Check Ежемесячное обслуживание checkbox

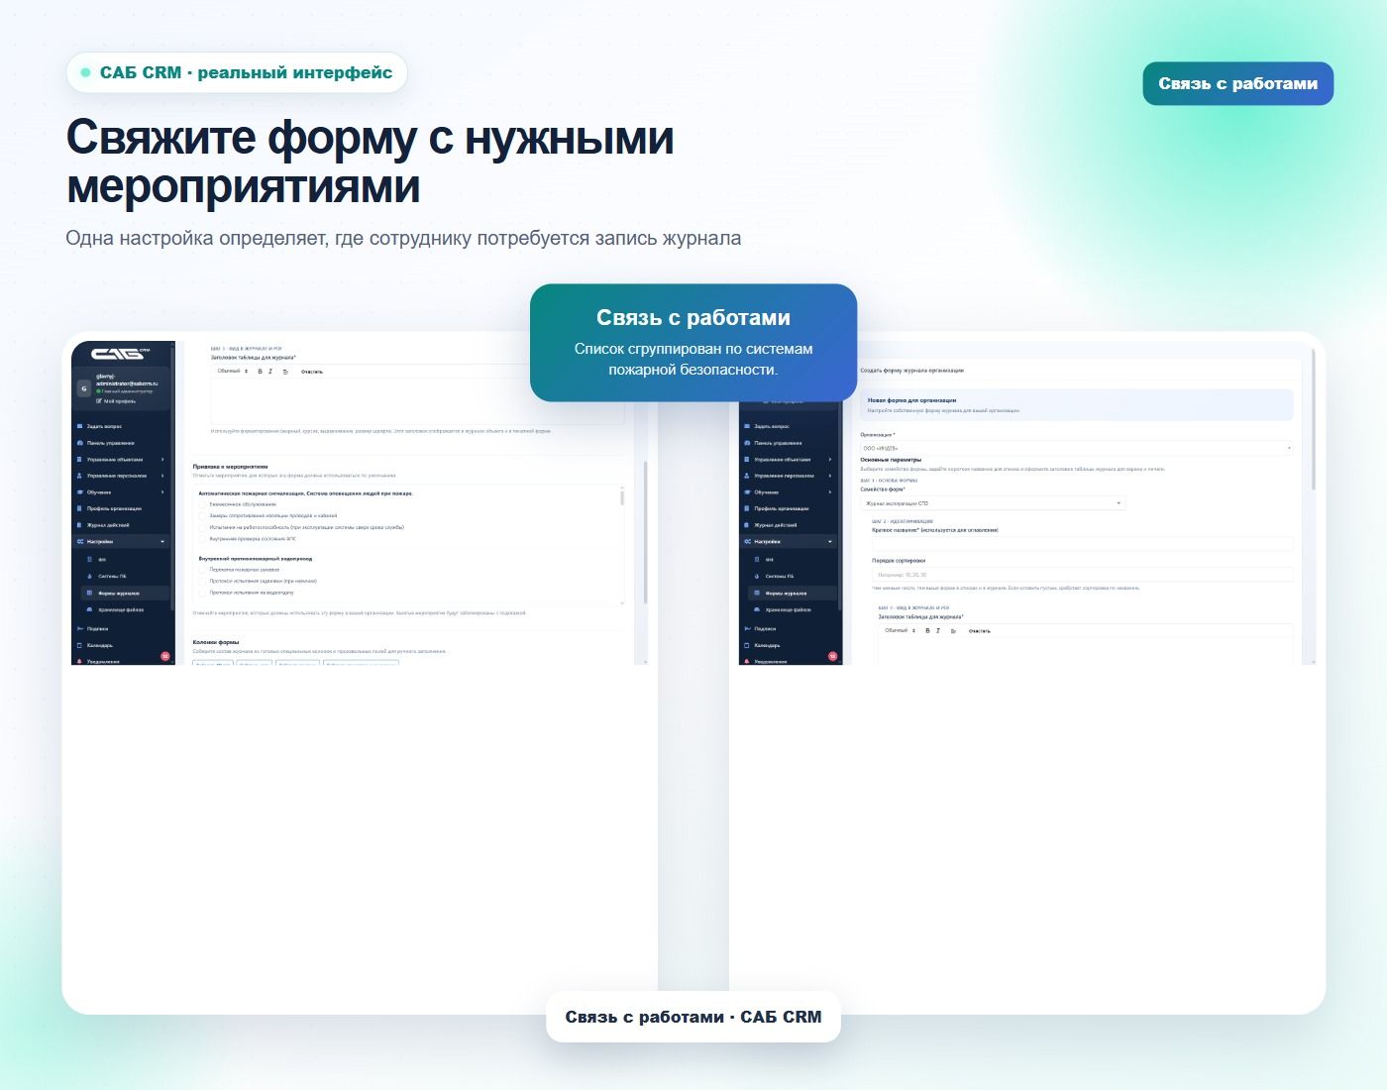203,504
